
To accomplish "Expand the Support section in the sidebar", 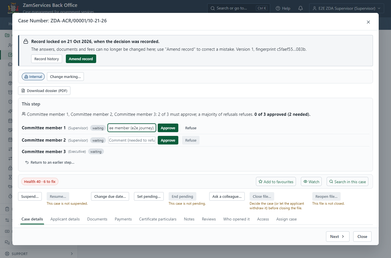I will [39, 254].
